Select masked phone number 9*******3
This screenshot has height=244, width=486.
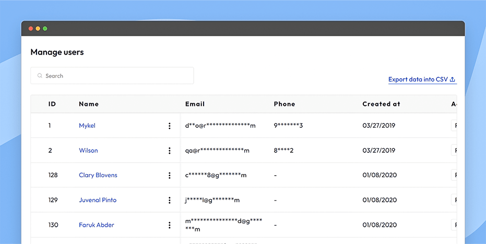(288, 126)
